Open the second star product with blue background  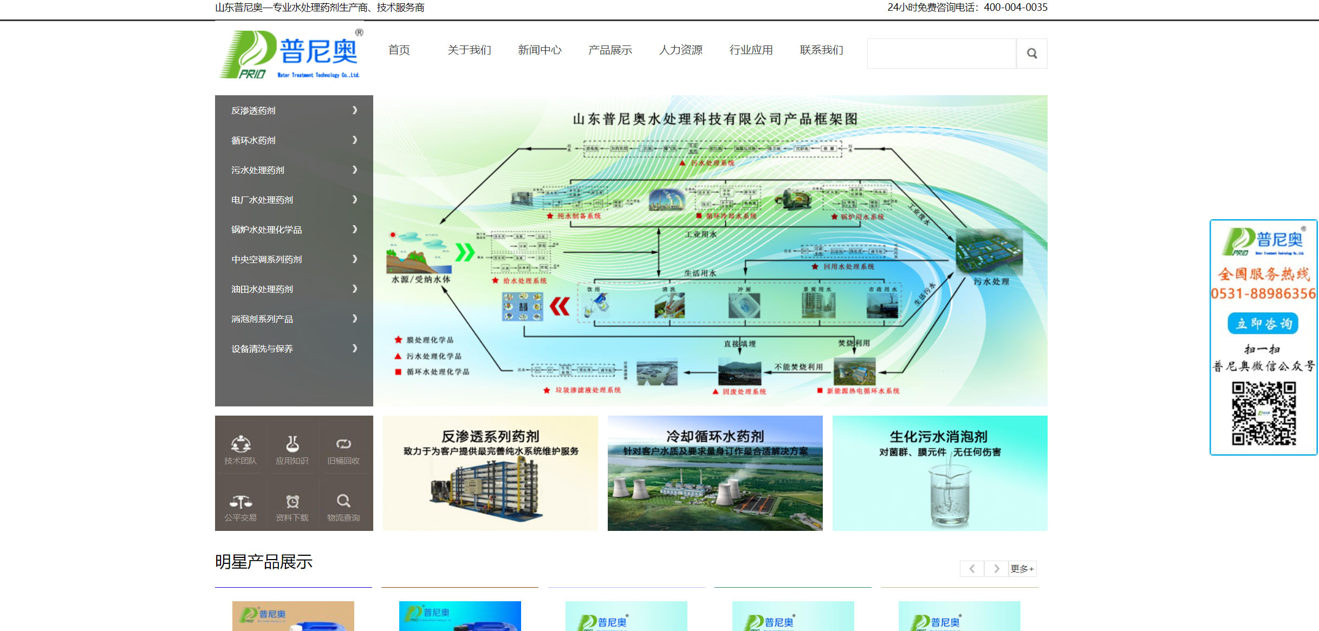pos(460,616)
